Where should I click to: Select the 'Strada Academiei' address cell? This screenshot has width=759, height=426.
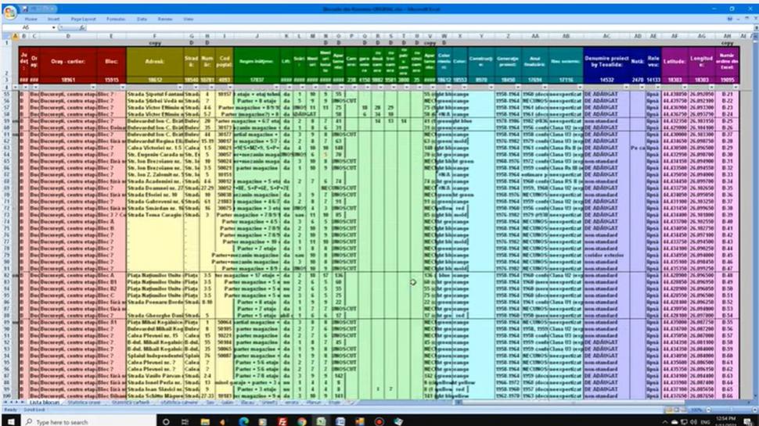155,181
